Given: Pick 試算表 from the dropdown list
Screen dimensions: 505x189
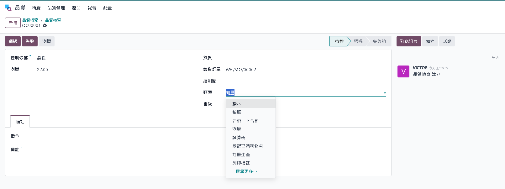Looking at the screenshot, I should click(239, 138).
